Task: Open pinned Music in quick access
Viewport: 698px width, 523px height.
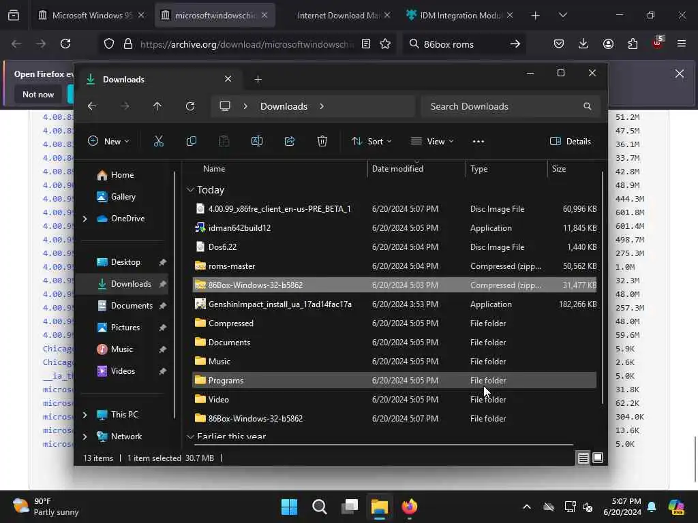Action: [122, 349]
